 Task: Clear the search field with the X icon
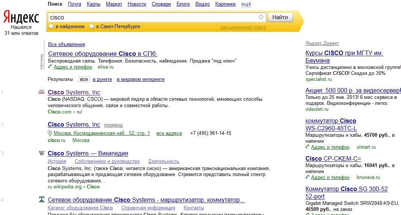pyautogui.click(x=261, y=17)
